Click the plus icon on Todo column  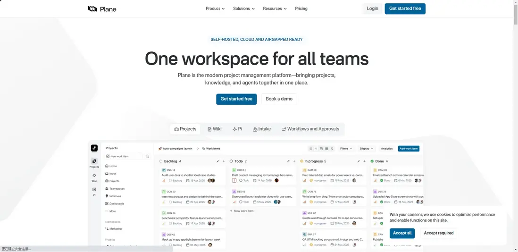click(294, 161)
